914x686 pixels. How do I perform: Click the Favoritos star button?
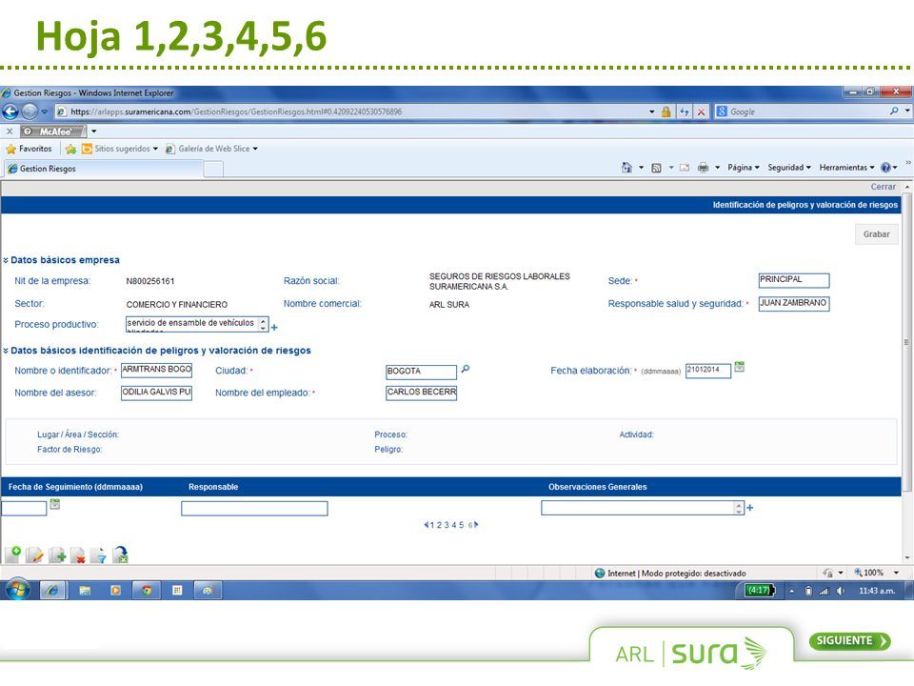(29, 149)
